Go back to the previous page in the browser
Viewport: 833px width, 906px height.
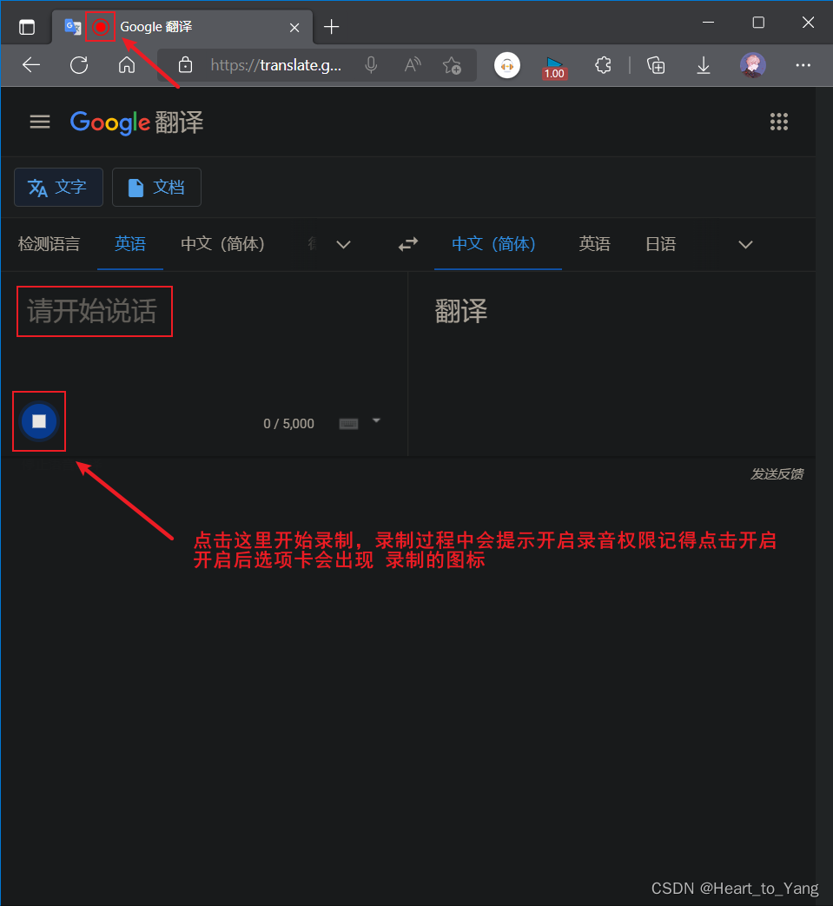(31, 65)
